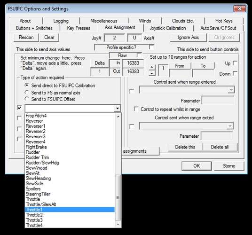Choose SlewAhead from the list

point(70,168)
